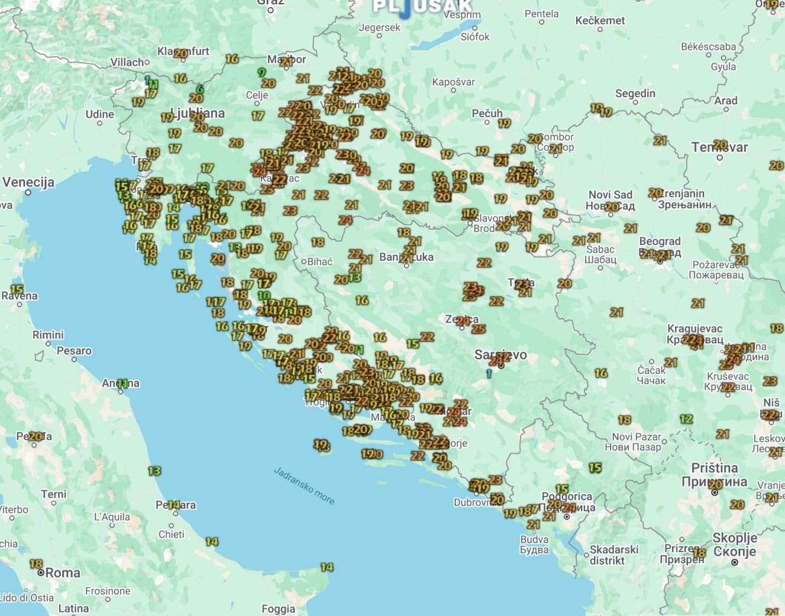Select the 13 marker in the Adriatic Sea
This screenshot has width=785, height=616.
pyautogui.click(x=155, y=471)
